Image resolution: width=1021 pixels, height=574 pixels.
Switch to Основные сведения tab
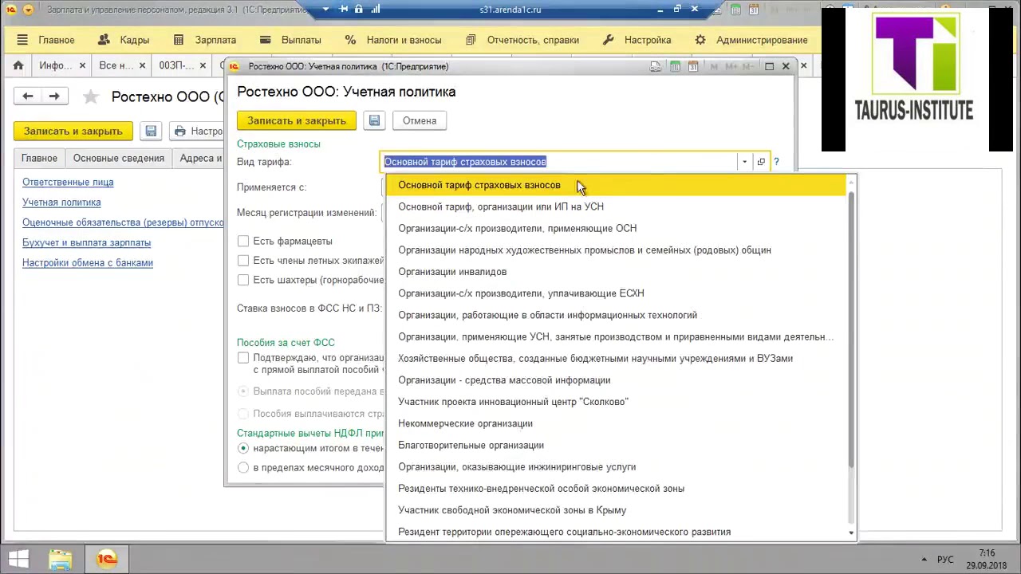click(119, 158)
